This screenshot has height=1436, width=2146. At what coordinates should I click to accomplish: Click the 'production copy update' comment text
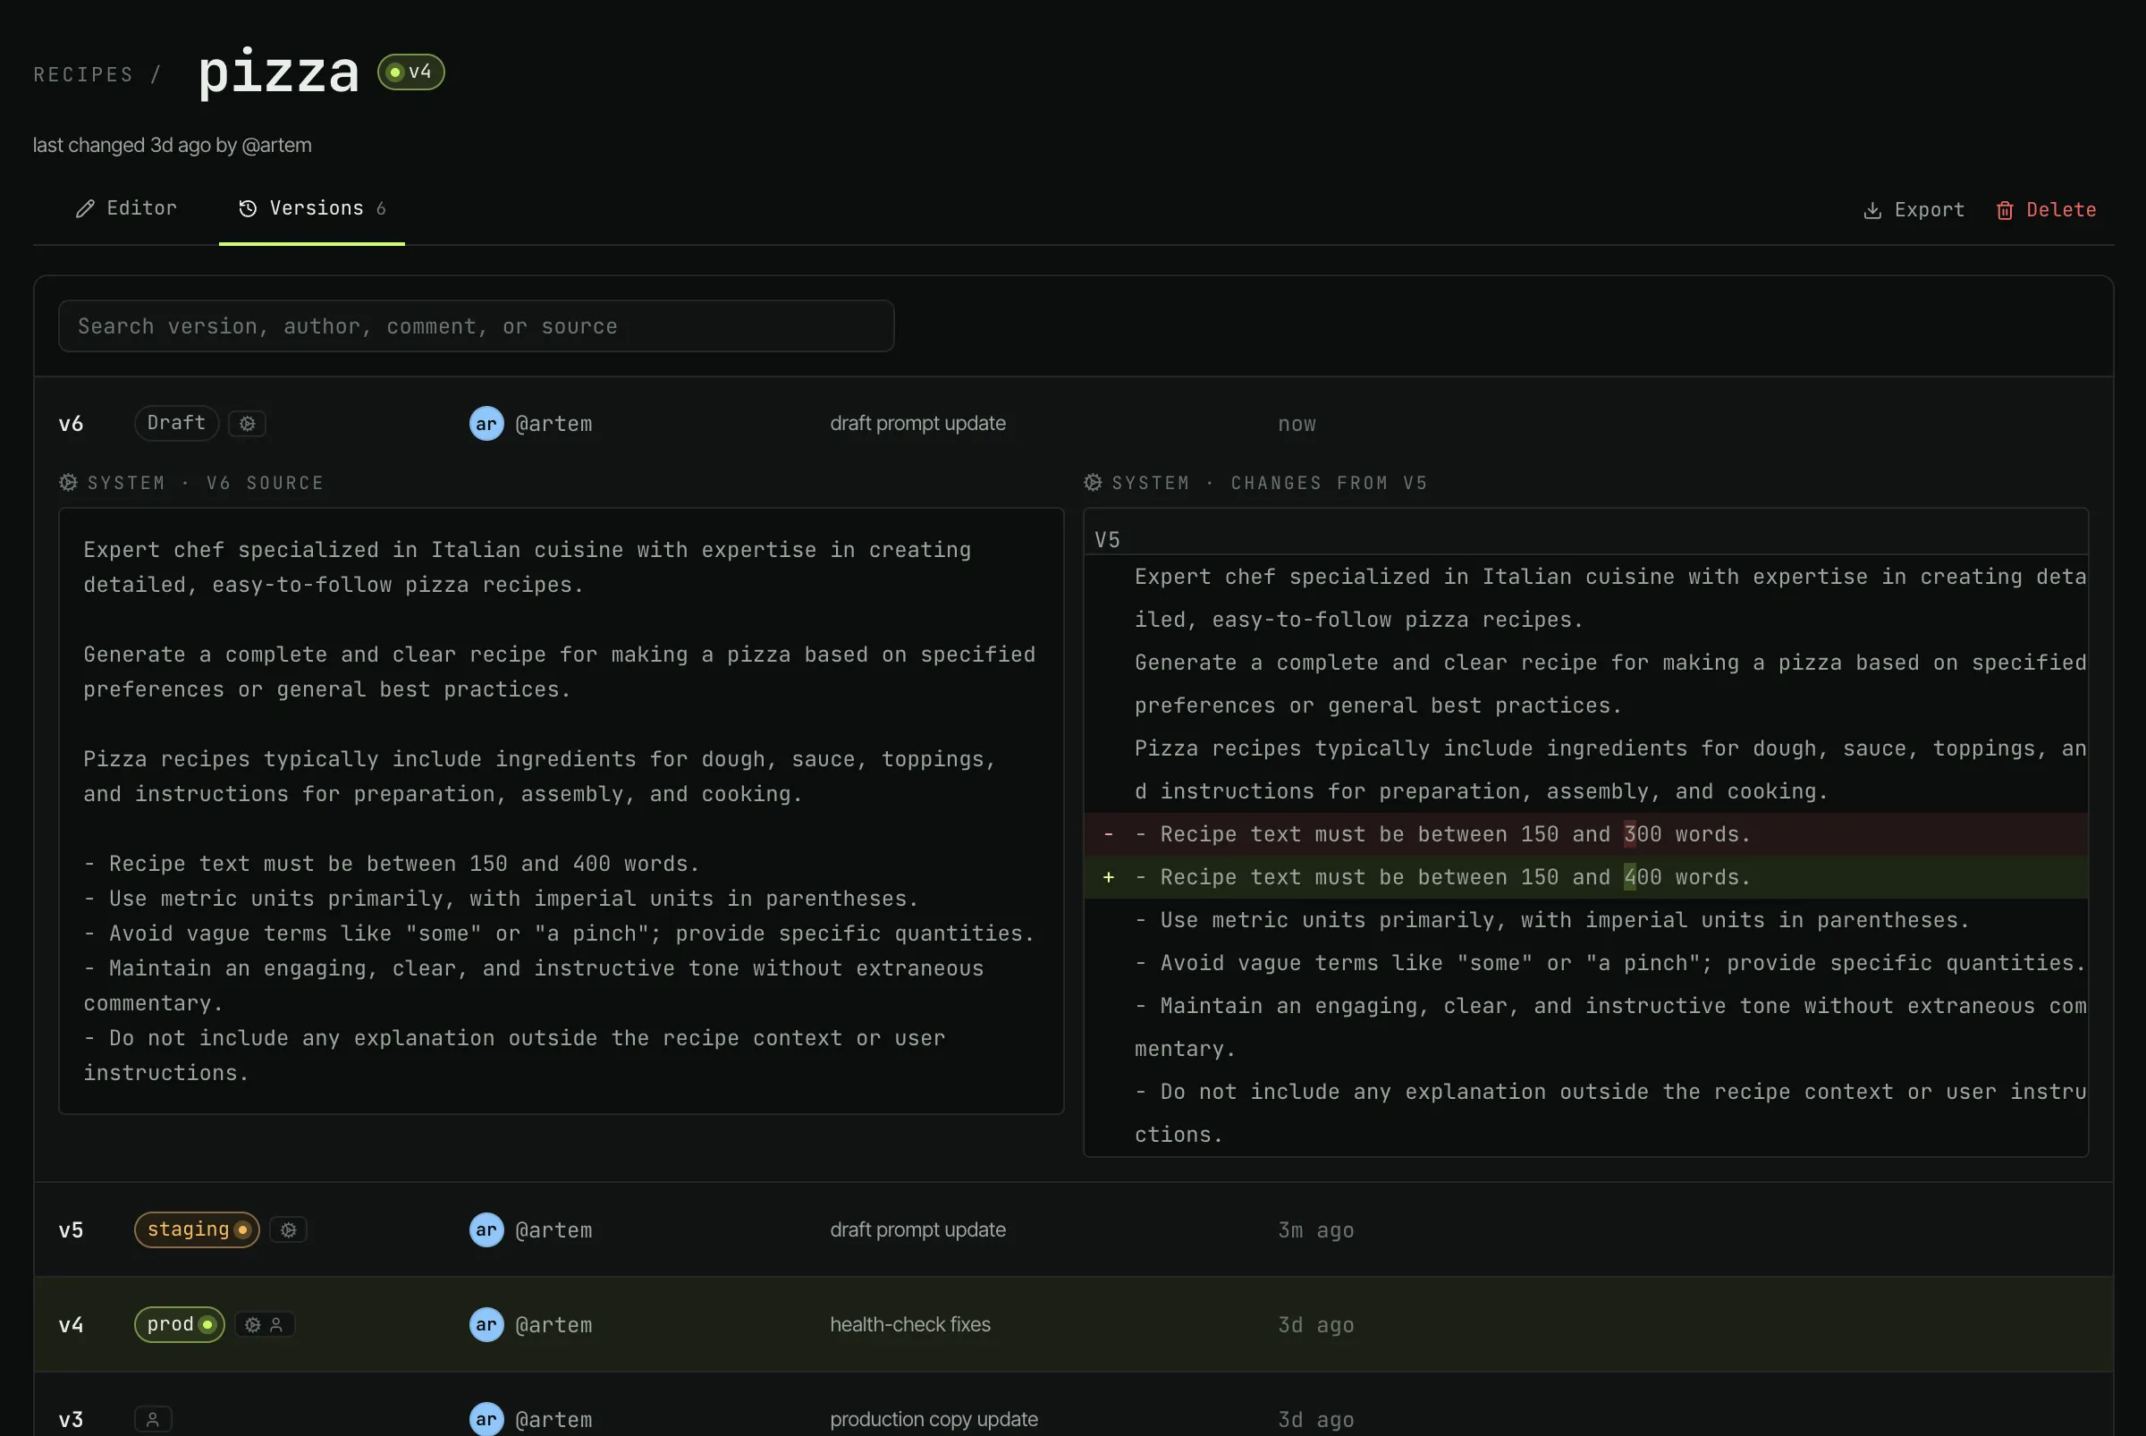click(934, 1420)
